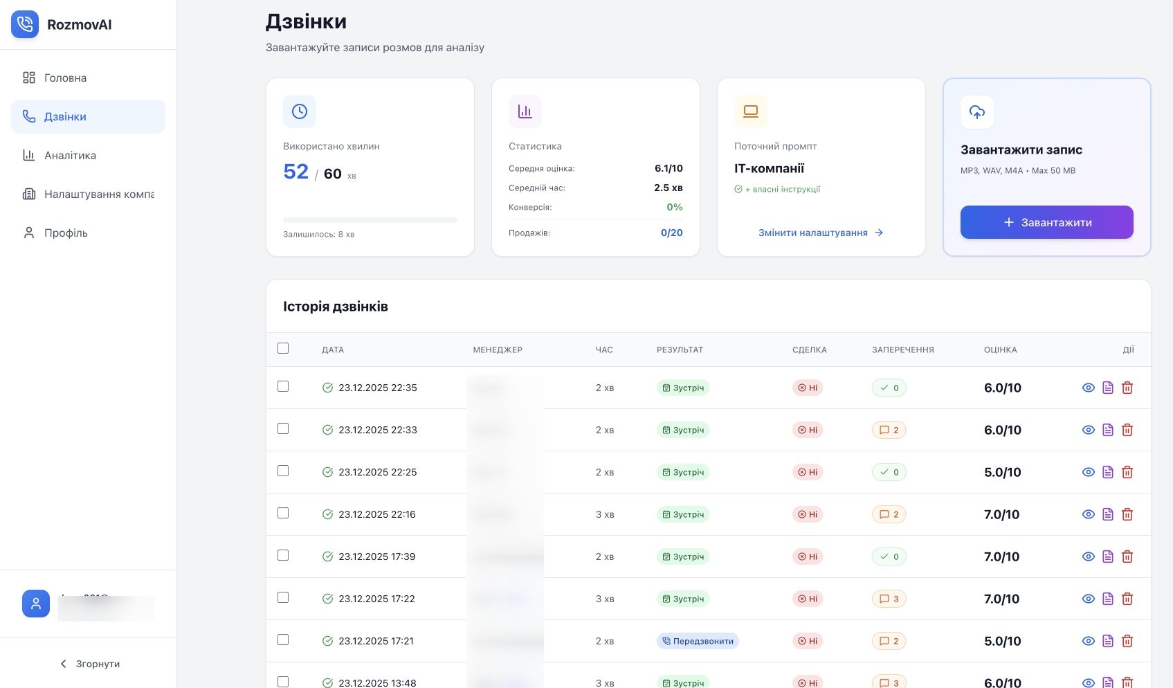The width and height of the screenshot is (1173, 688).
Task: Click the user avatar icon
Action: [36, 604]
